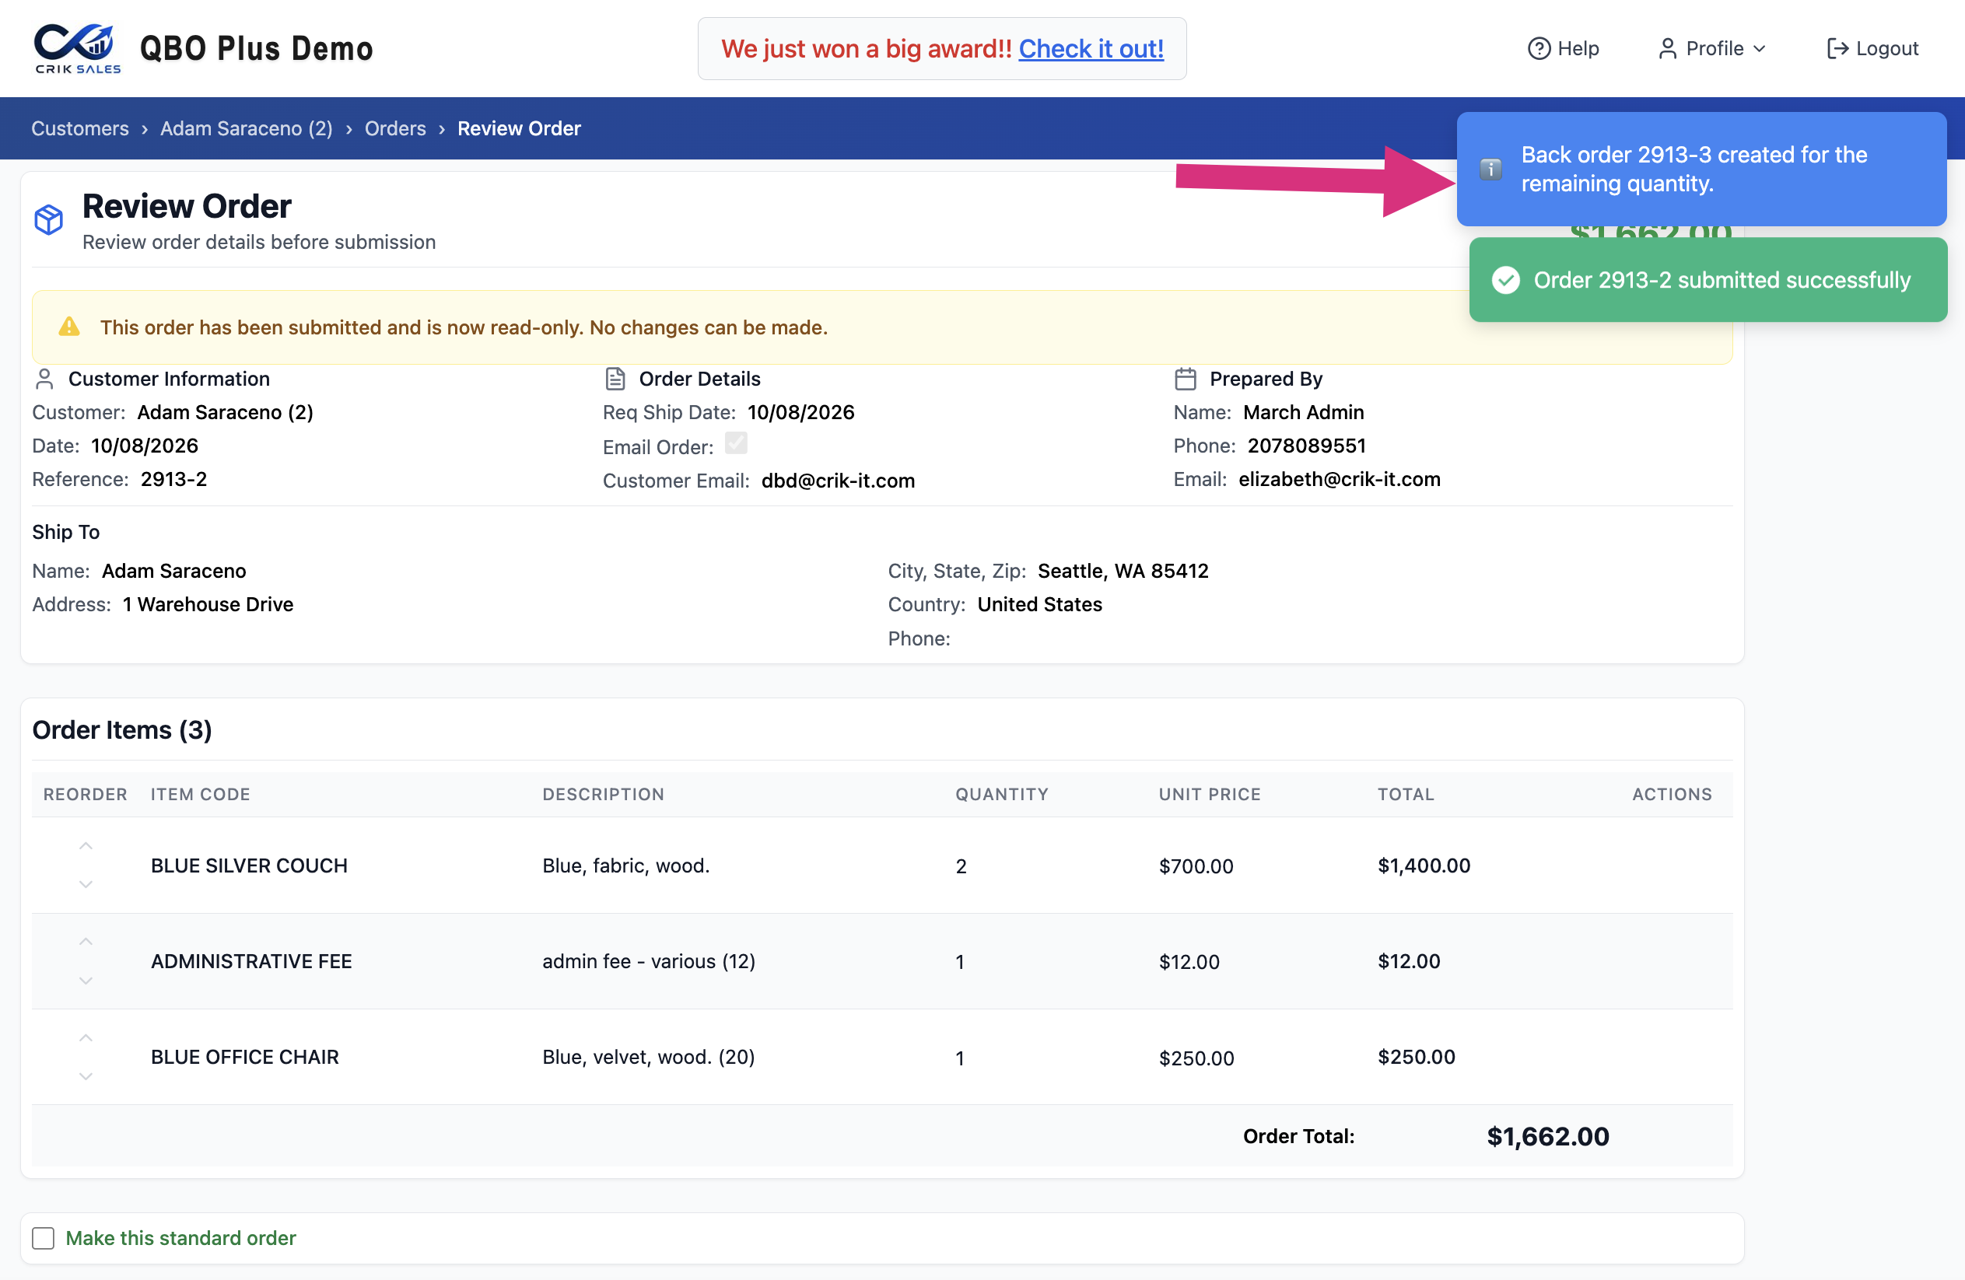Go to Customers breadcrumb
Viewport: 1965px width, 1280px height.
tap(80, 128)
